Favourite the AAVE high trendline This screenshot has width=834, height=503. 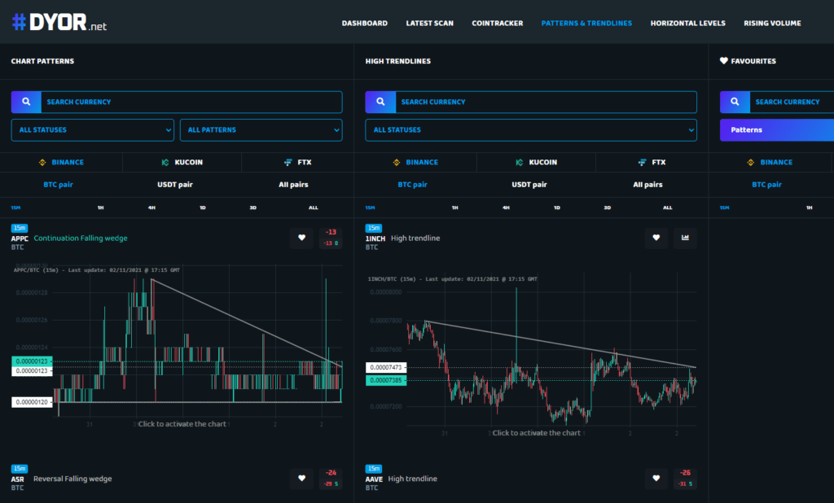(656, 478)
